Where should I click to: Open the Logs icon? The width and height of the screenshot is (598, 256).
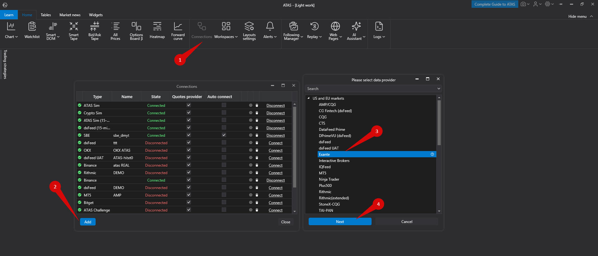(x=379, y=26)
